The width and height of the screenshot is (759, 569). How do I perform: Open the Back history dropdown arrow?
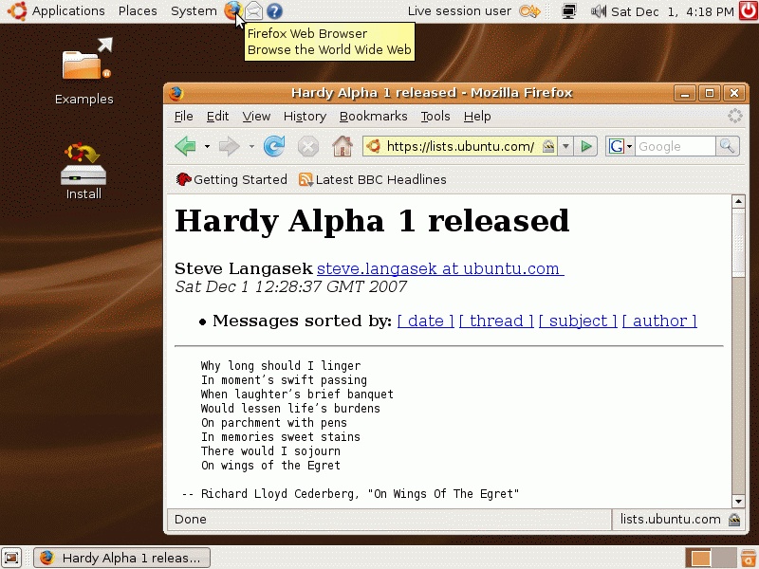[207, 146]
